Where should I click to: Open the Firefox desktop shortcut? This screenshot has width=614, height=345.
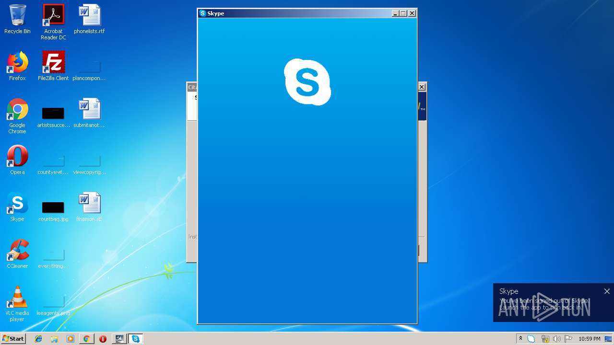click(x=17, y=66)
